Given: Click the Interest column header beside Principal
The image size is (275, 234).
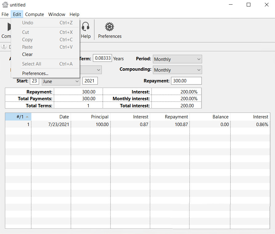Looking at the screenshot, I should click(130, 117).
